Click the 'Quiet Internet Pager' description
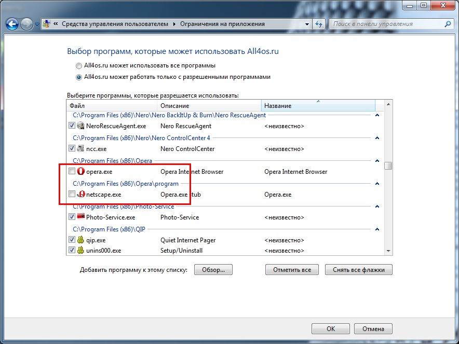This screenshot has height=344, width=459. tap(188, 240)
